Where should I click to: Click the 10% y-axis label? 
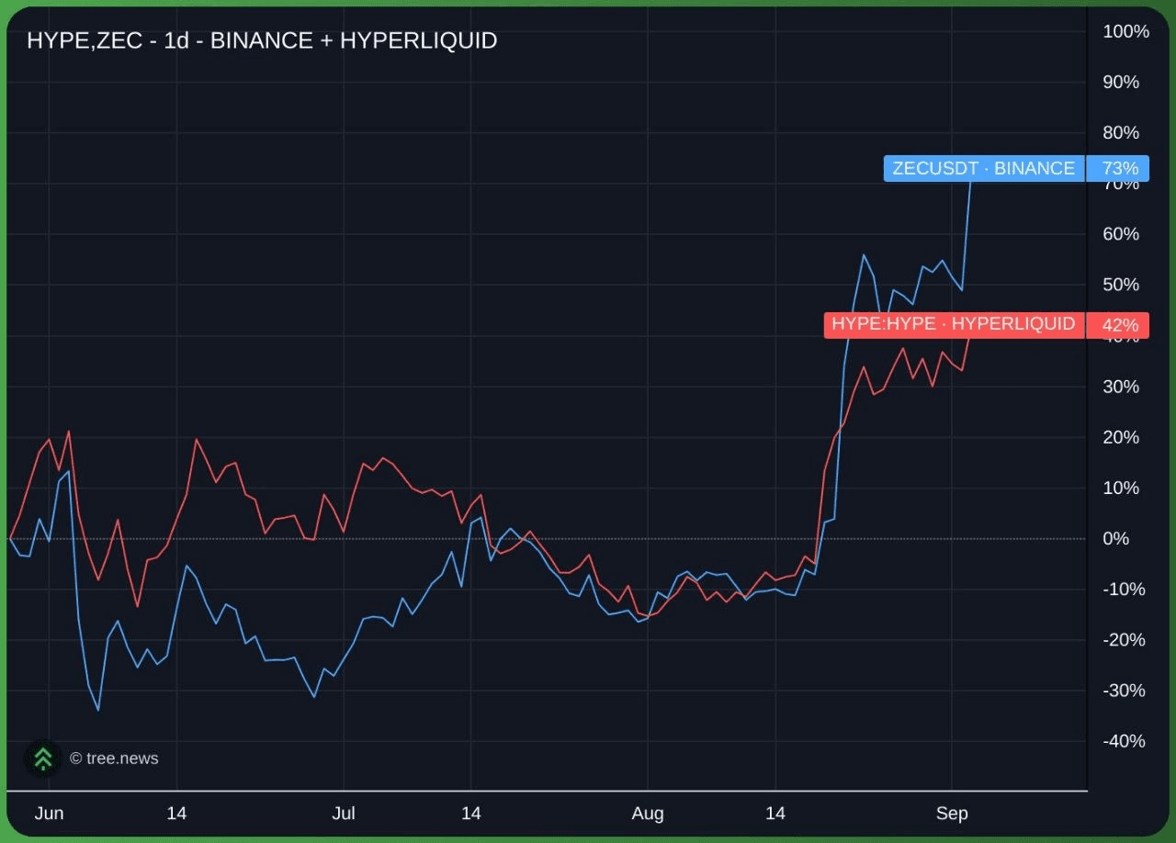tap(1121, 488)
